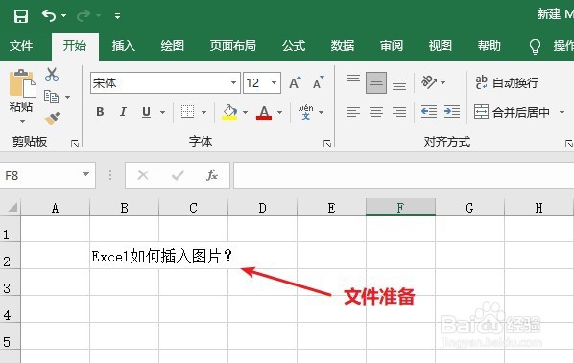Switch to the 审阅 tab
This screenshot has width=574, height=363.
pyautogui.click(x=392, y=46)
